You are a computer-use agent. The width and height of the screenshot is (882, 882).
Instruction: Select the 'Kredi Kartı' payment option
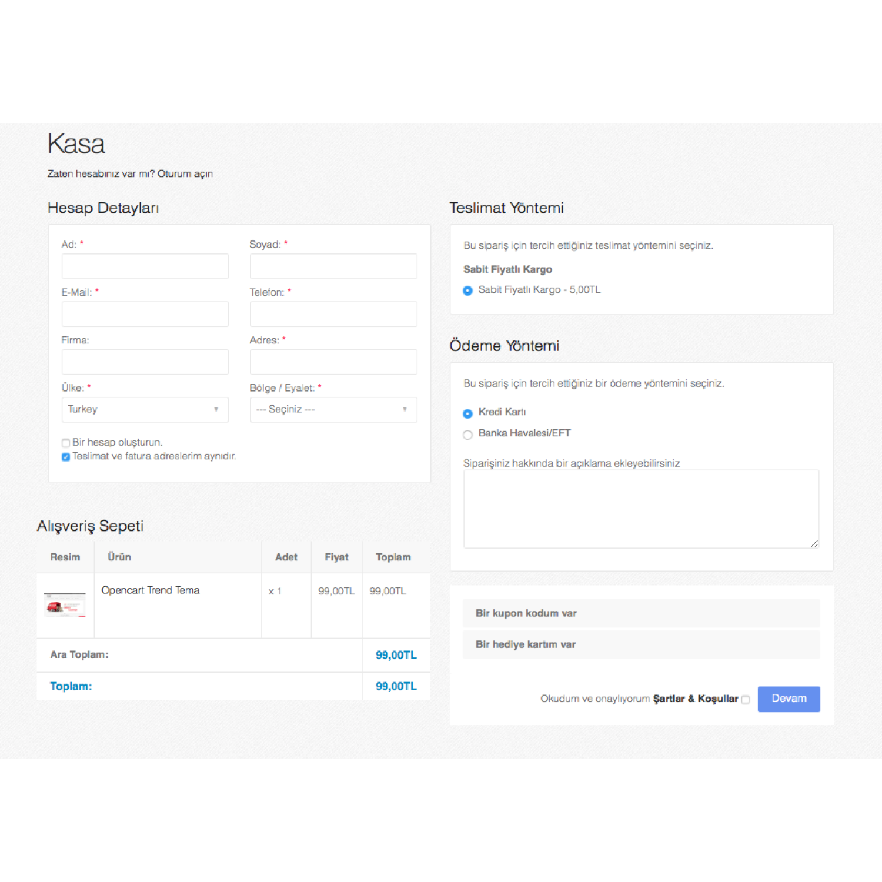click(467, 413)
